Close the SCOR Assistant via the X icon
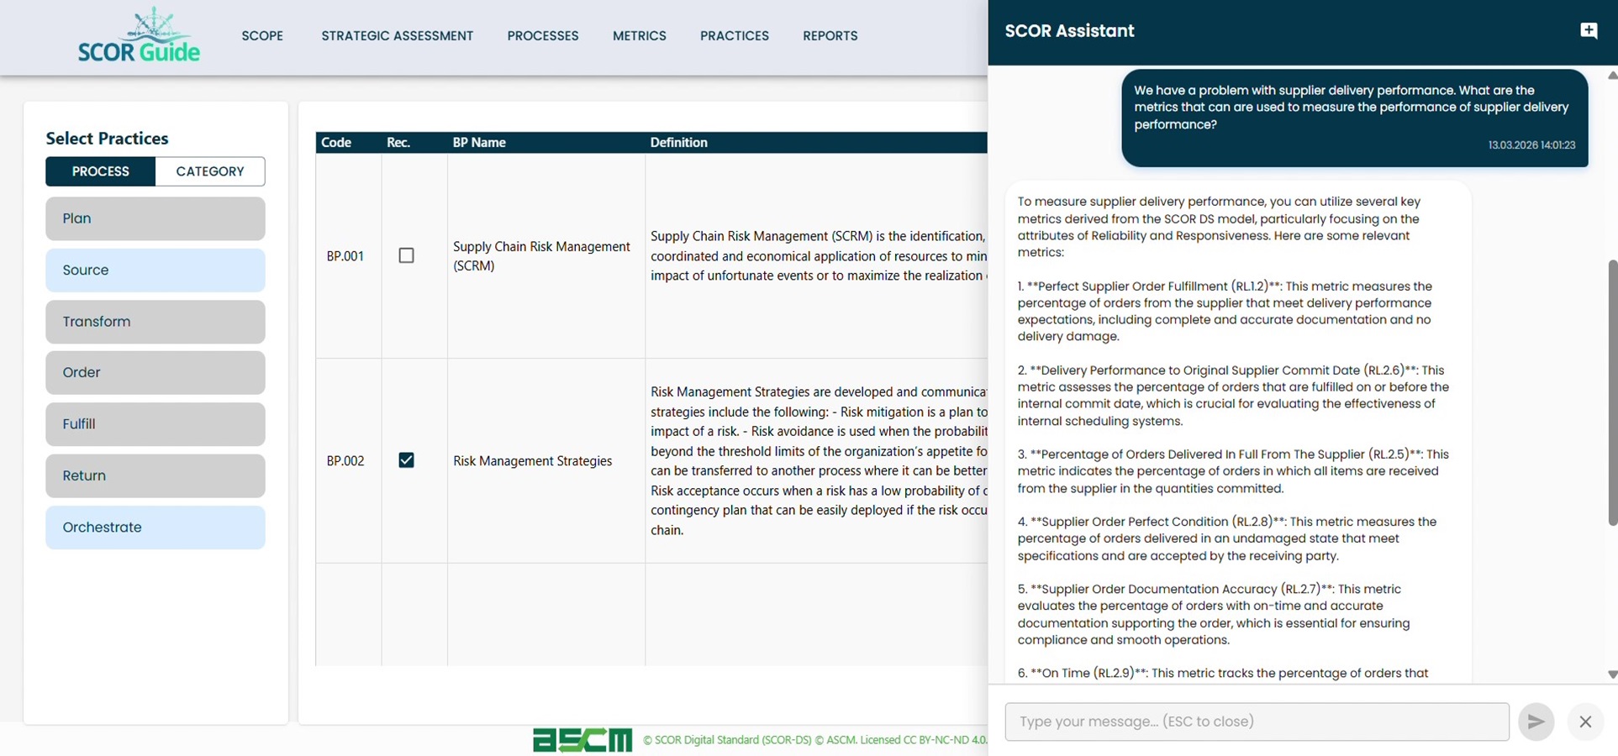1618x756 pixels. [x=1585, y=722]
